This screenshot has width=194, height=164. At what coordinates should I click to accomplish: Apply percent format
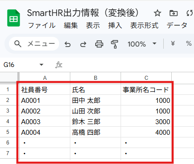point(189,43)
